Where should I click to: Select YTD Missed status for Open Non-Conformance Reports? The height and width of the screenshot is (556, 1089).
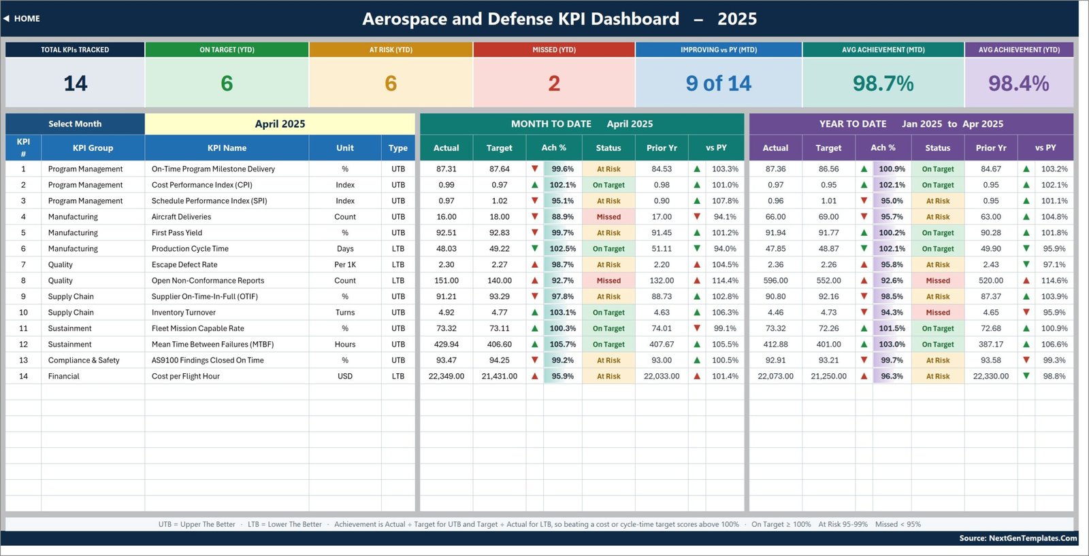(938, 280)
